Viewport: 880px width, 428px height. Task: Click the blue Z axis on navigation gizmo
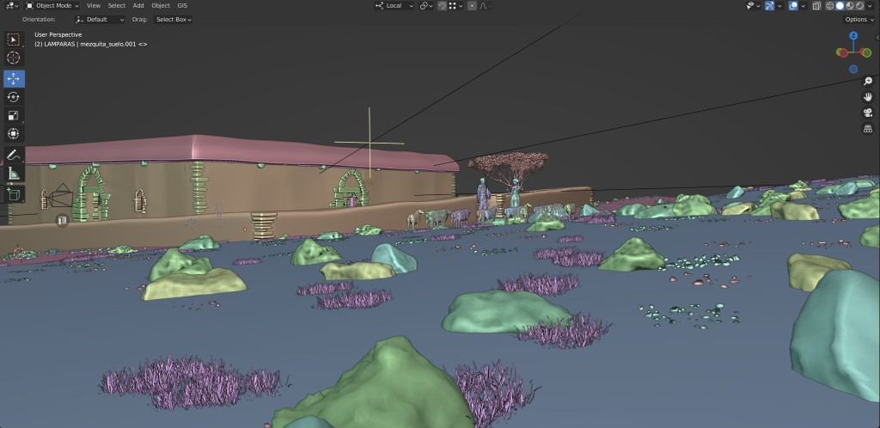click(853, 36)
